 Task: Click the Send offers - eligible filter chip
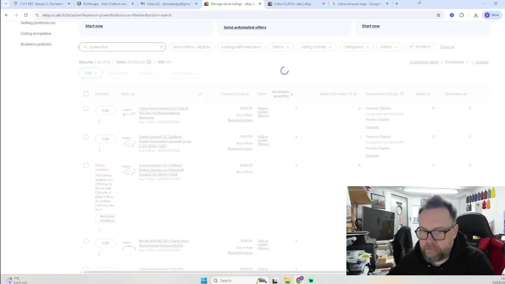click(191, 47)
